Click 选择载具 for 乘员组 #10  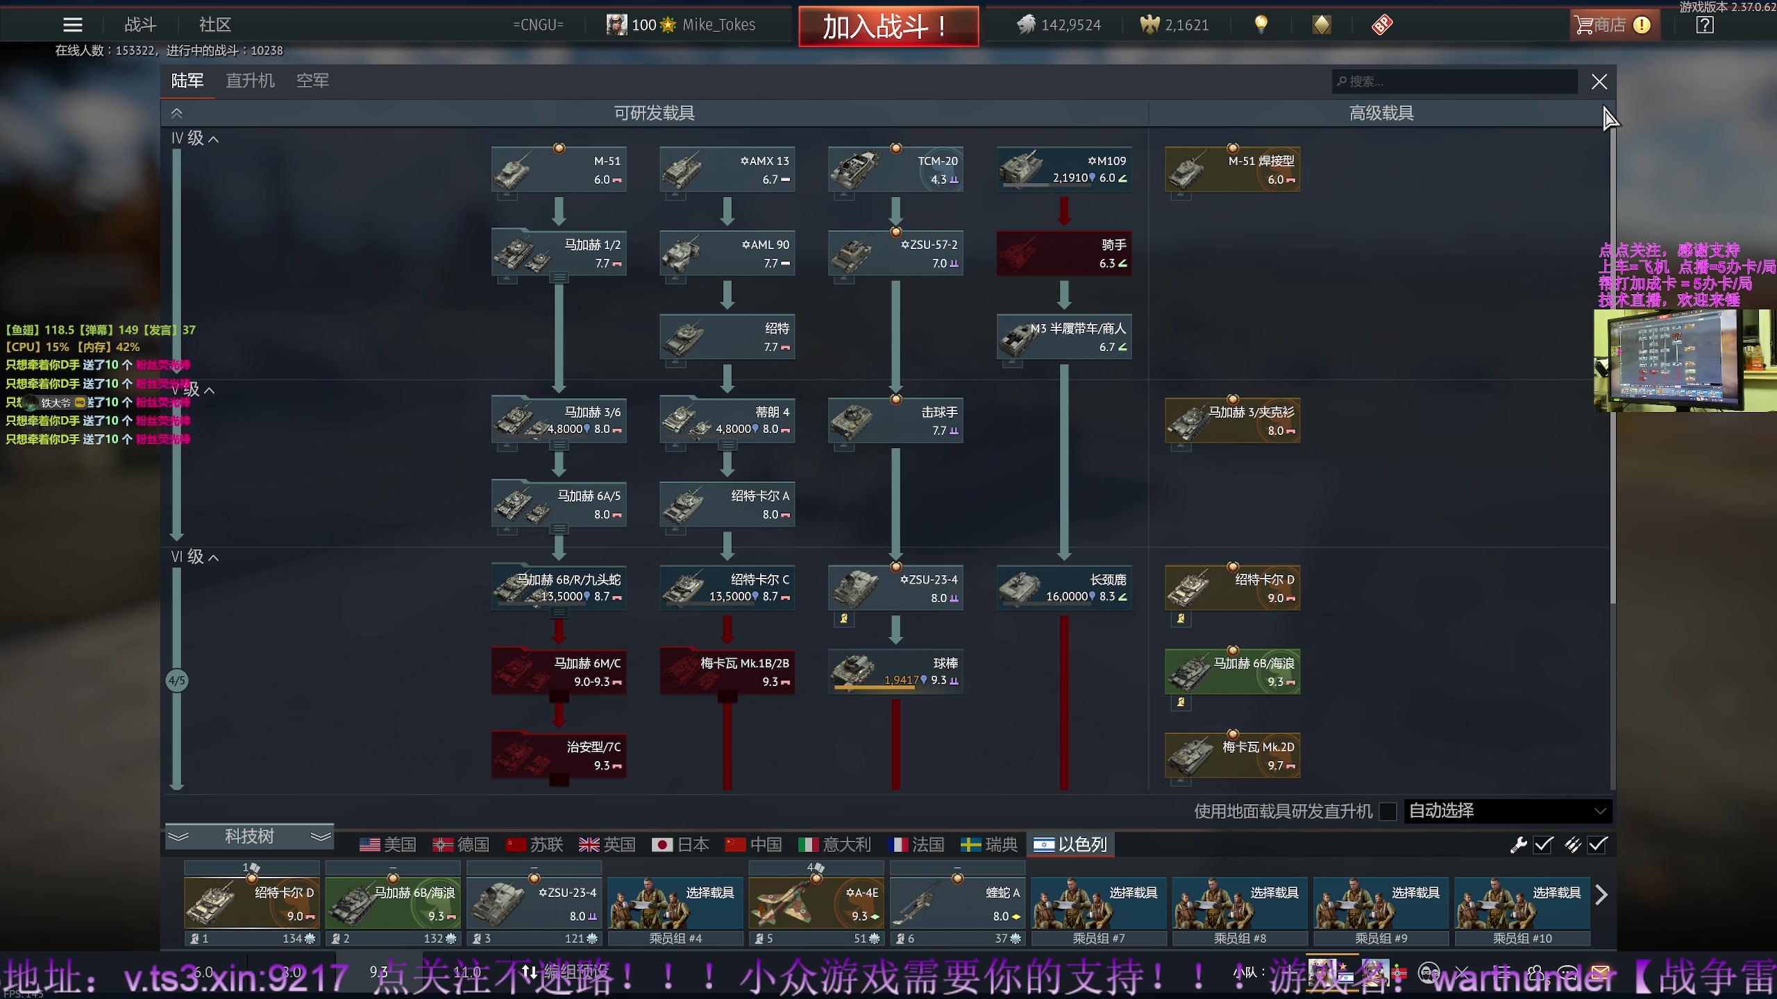coord(1522,903)
